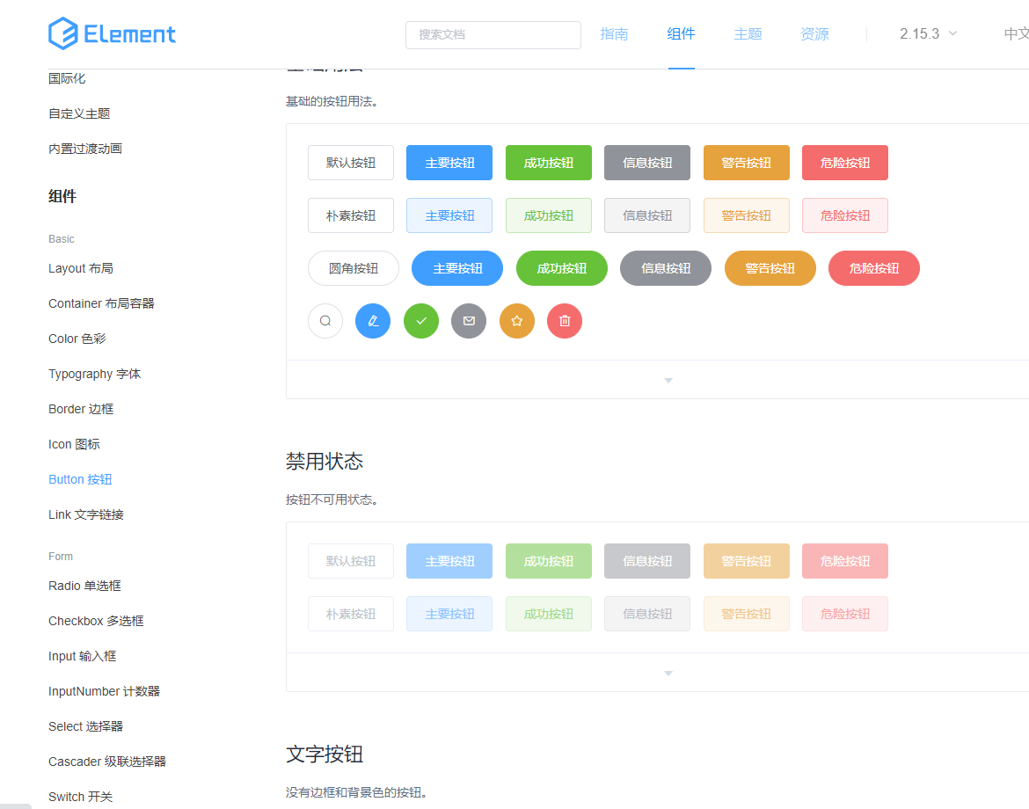Click the blue 主要按钮 button
This screenshot has height=809, width=1029.
[x=449, y=163]
